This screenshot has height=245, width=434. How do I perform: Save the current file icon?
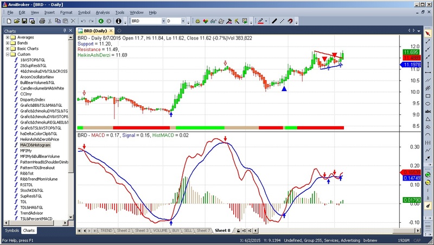(24, 21)
